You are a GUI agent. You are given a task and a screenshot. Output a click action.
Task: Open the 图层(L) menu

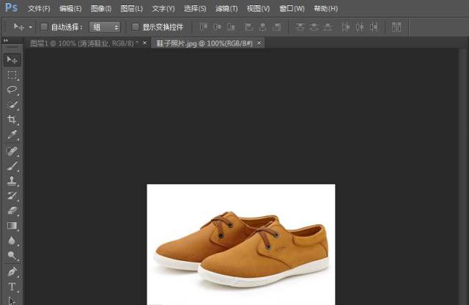(x=132, y=8)
